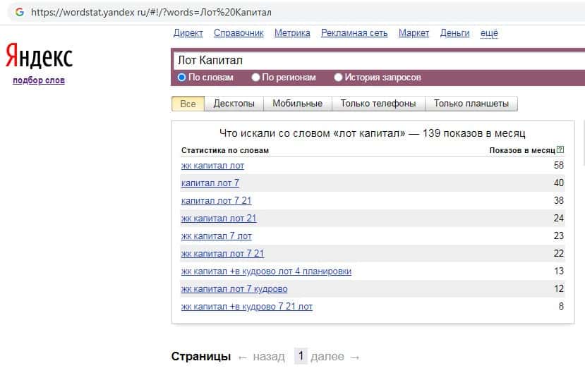Select the По словам radio button
This screenshot has width=585, height=373.
pyautogui.click(x=181, y=77)
